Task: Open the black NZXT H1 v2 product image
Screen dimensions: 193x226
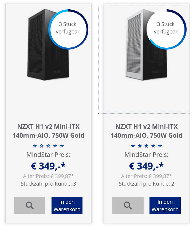Action: click(48, 45)
